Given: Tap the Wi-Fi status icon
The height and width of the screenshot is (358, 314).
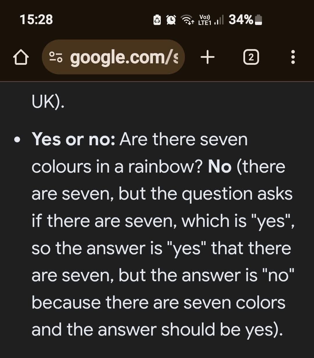Looking at the screenshot, I should coord(187,20).
